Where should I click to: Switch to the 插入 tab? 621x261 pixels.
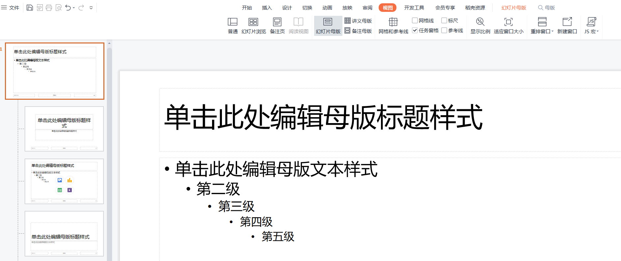(267, 8)
